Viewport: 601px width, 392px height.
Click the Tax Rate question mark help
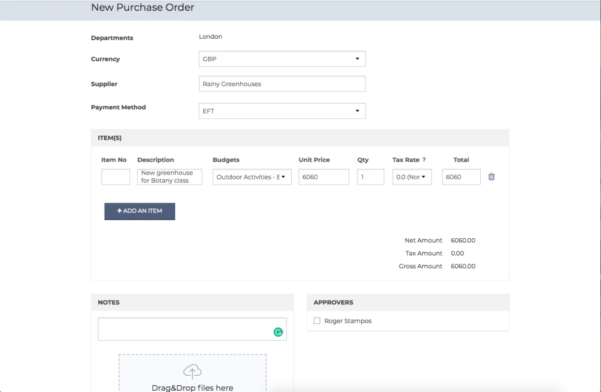pyautogui.click(x=424, y=160)
